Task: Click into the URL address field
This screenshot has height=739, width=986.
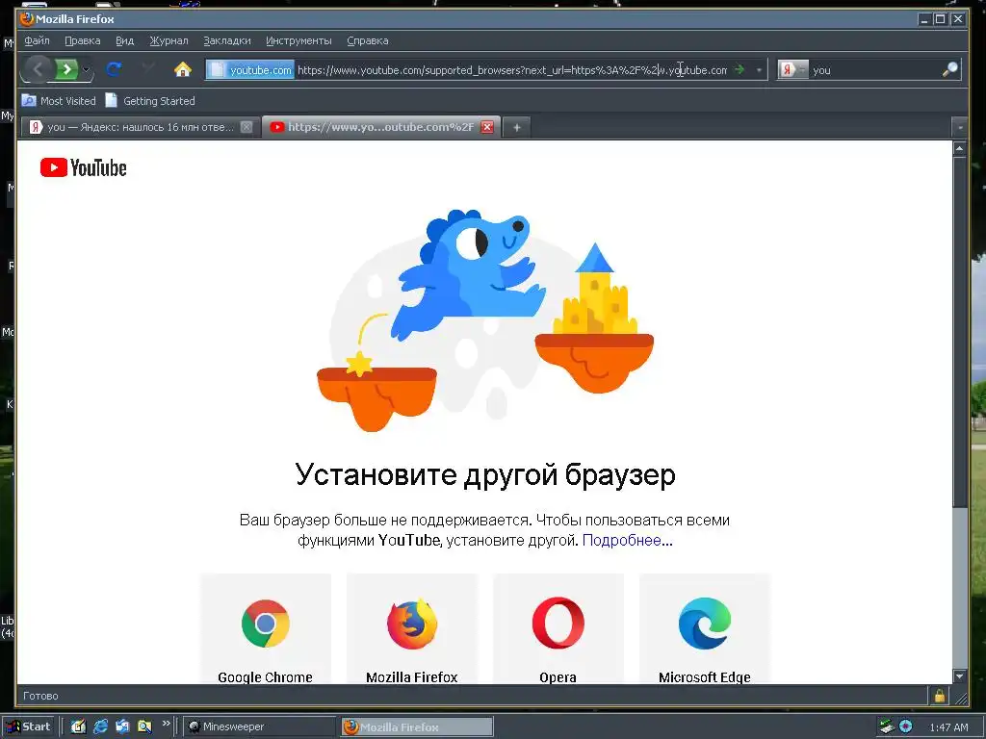Action: [512, 69]
